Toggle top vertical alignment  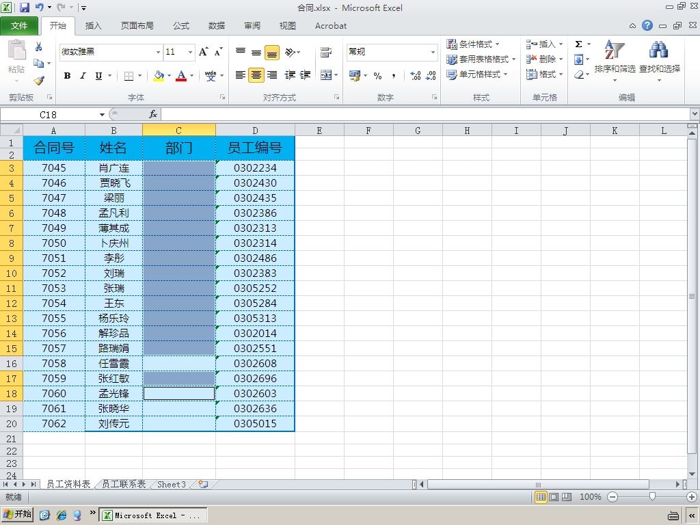[x=241, y=52]
